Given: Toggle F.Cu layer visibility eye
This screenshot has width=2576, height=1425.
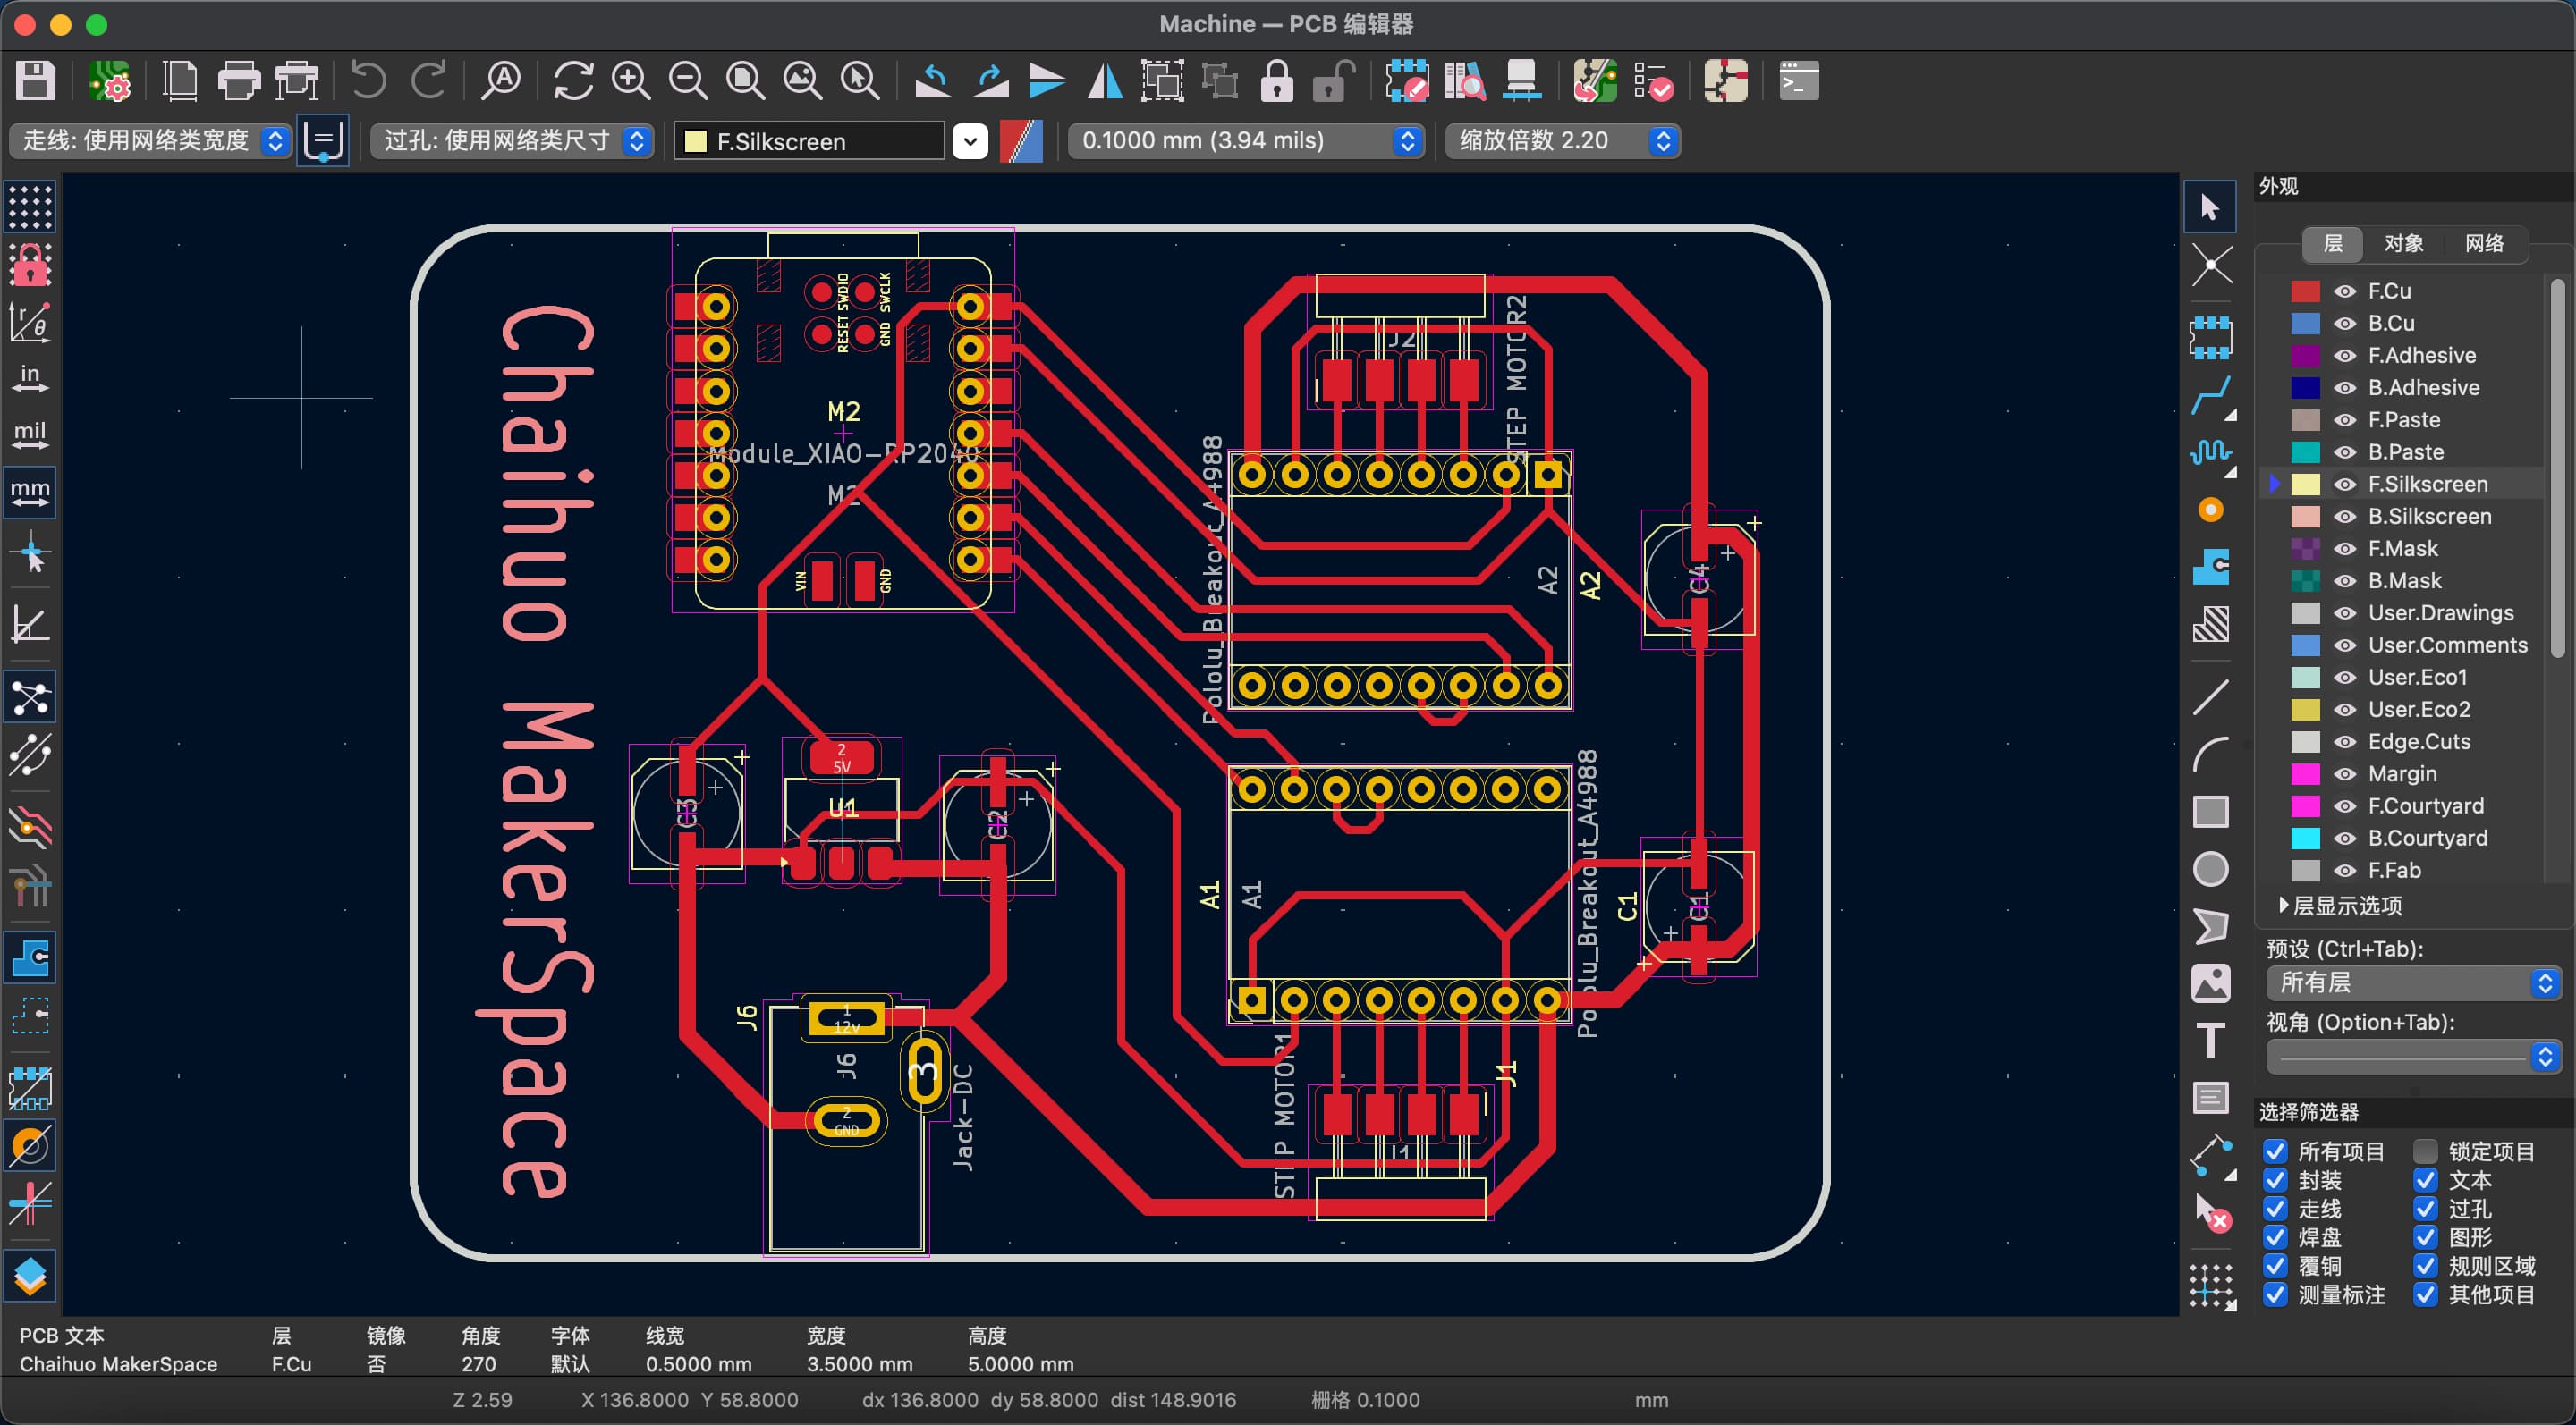Looking at the screenshot, I should click(2345, 291).
